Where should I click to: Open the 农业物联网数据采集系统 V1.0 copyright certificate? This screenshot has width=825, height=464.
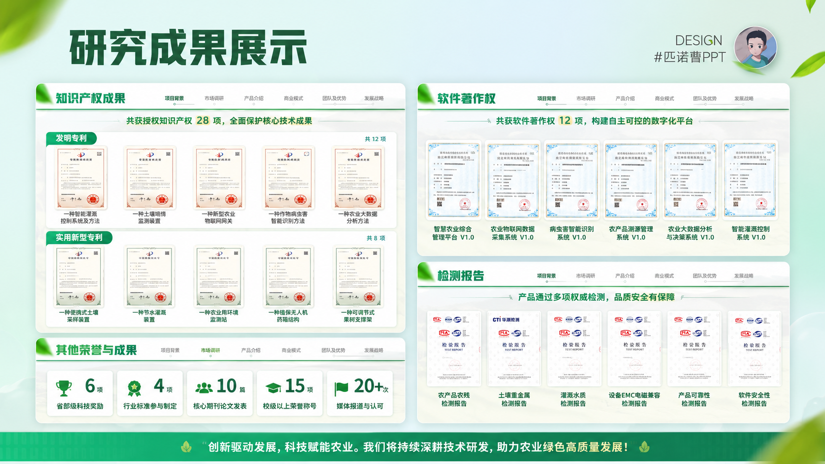[x=513, y=180]
